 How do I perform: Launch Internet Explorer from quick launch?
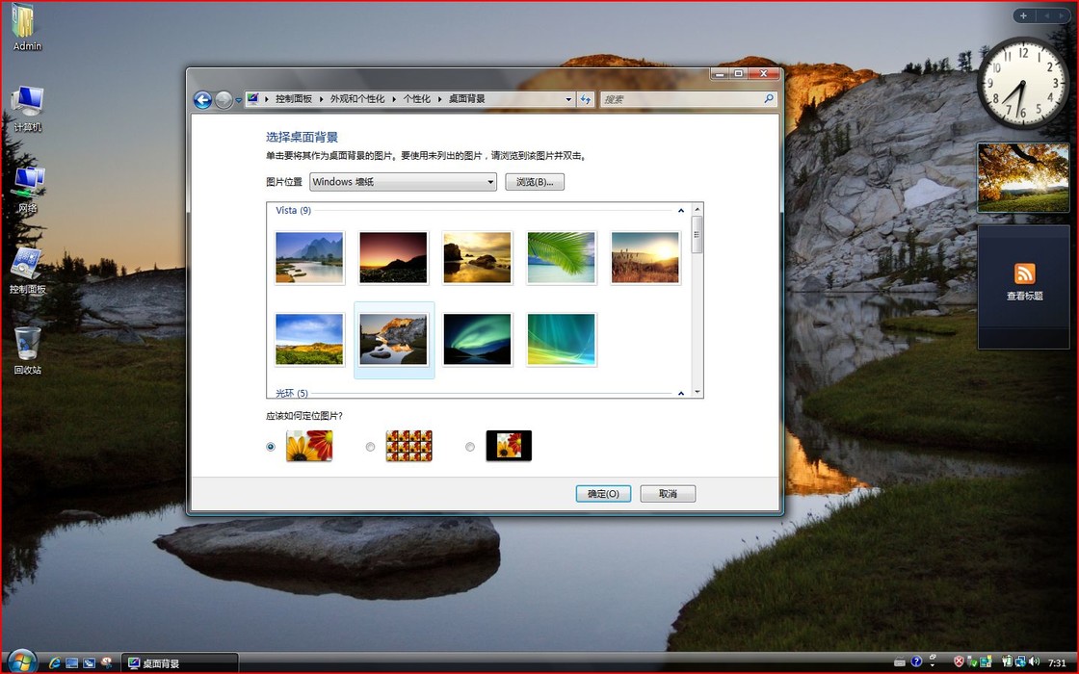[x=55, y=663]
